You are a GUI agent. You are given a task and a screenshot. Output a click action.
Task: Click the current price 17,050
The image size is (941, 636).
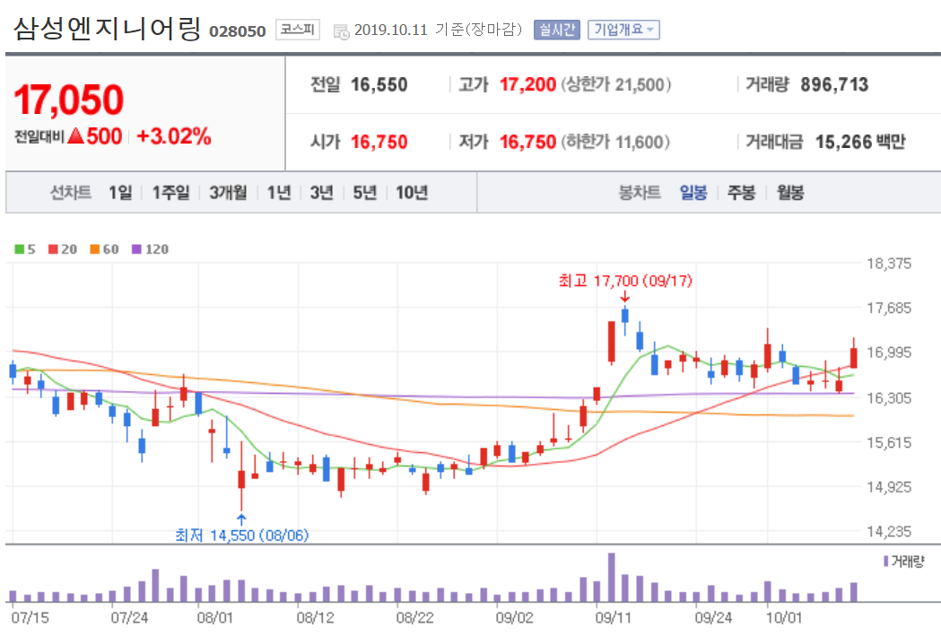point(68,100)
